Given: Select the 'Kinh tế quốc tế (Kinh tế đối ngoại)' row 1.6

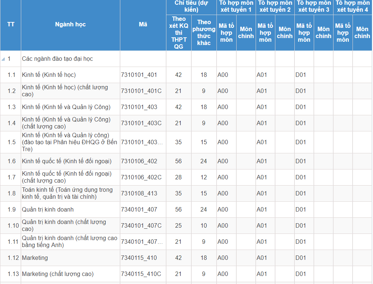Looking at the screenshot, I should [x=67, y=161].
